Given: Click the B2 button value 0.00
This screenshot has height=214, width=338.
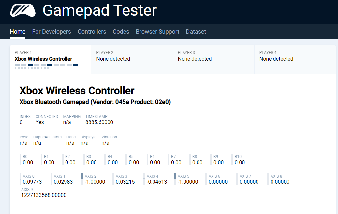Looking at the screenshot, I should pos(70,162).
